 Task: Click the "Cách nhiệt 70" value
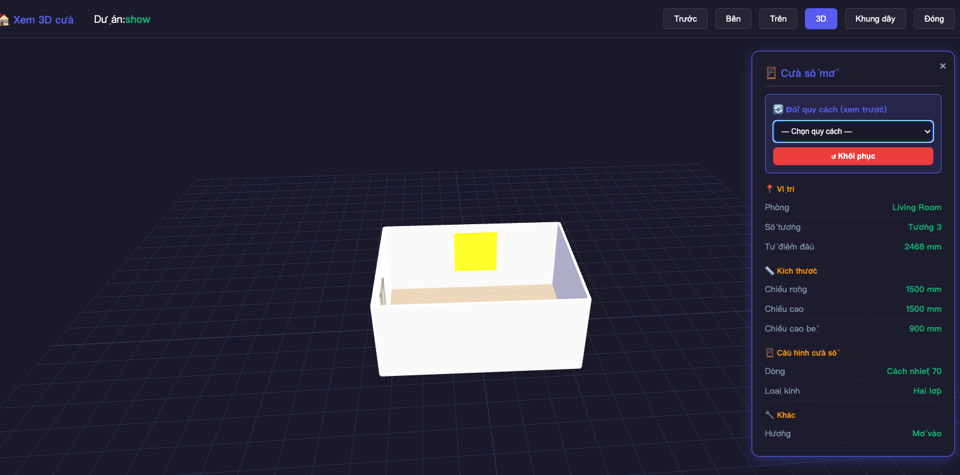(914, 371)
